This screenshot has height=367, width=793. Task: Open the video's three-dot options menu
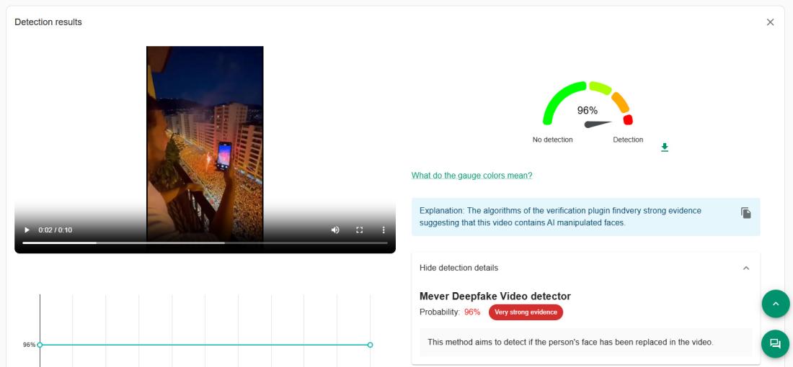(x=384, y=230)
